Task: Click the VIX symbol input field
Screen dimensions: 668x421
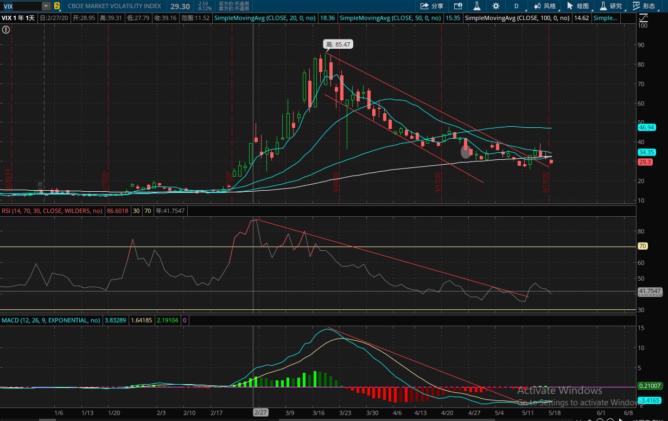Action: [x=21, y=6]
